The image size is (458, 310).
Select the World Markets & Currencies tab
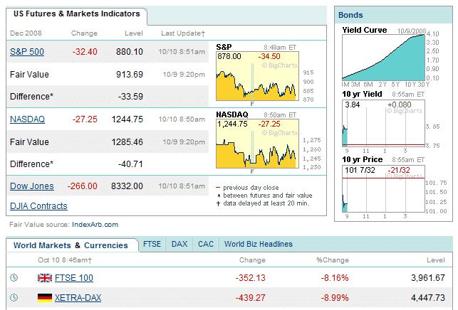pos(71,245)
